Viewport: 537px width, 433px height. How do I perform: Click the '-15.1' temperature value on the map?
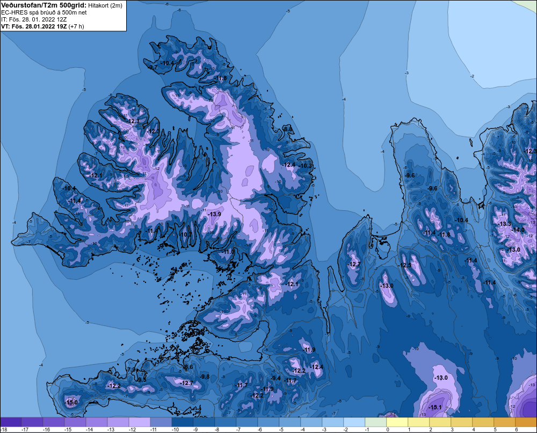coord(435,407)
